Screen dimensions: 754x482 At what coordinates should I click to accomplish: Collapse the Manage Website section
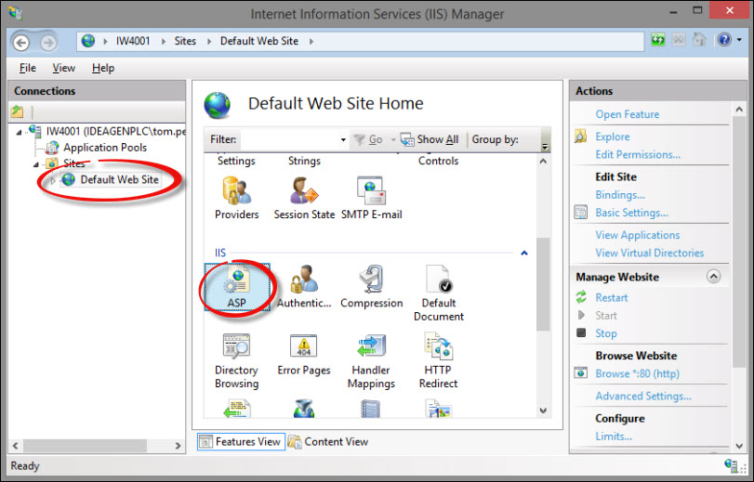click(713, 277)
